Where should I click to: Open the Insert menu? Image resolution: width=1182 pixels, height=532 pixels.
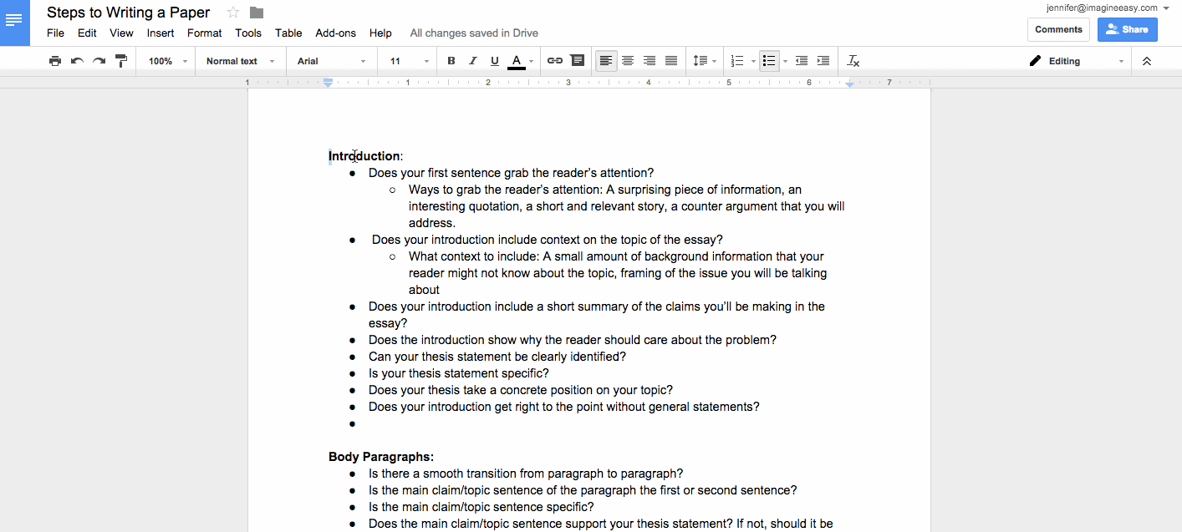click(160, 33)
